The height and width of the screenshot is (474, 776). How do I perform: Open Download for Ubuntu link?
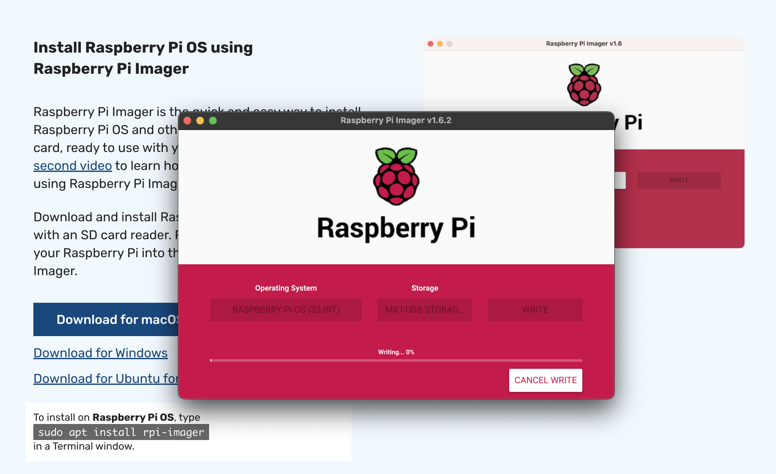(106, 378)
